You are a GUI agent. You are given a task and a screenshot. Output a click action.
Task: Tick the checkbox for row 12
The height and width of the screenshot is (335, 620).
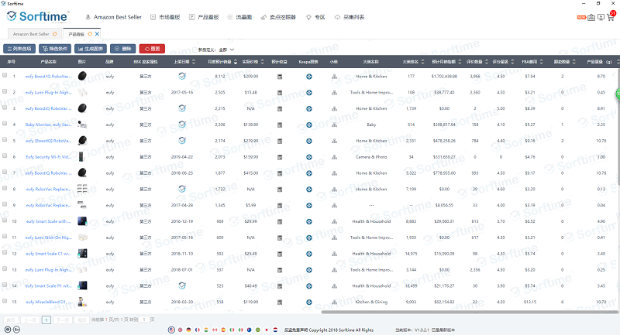click(5, 252)
